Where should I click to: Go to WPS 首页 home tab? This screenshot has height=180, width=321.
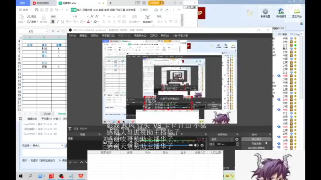click(23, 3)
